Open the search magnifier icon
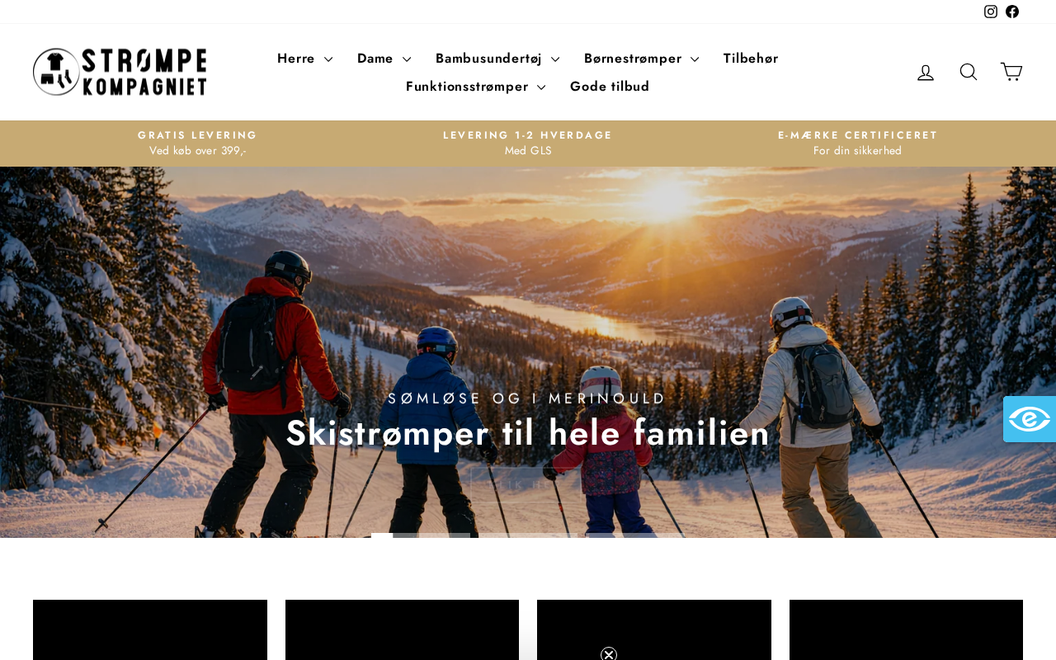The image size is (1056, 660). point(969,72)
